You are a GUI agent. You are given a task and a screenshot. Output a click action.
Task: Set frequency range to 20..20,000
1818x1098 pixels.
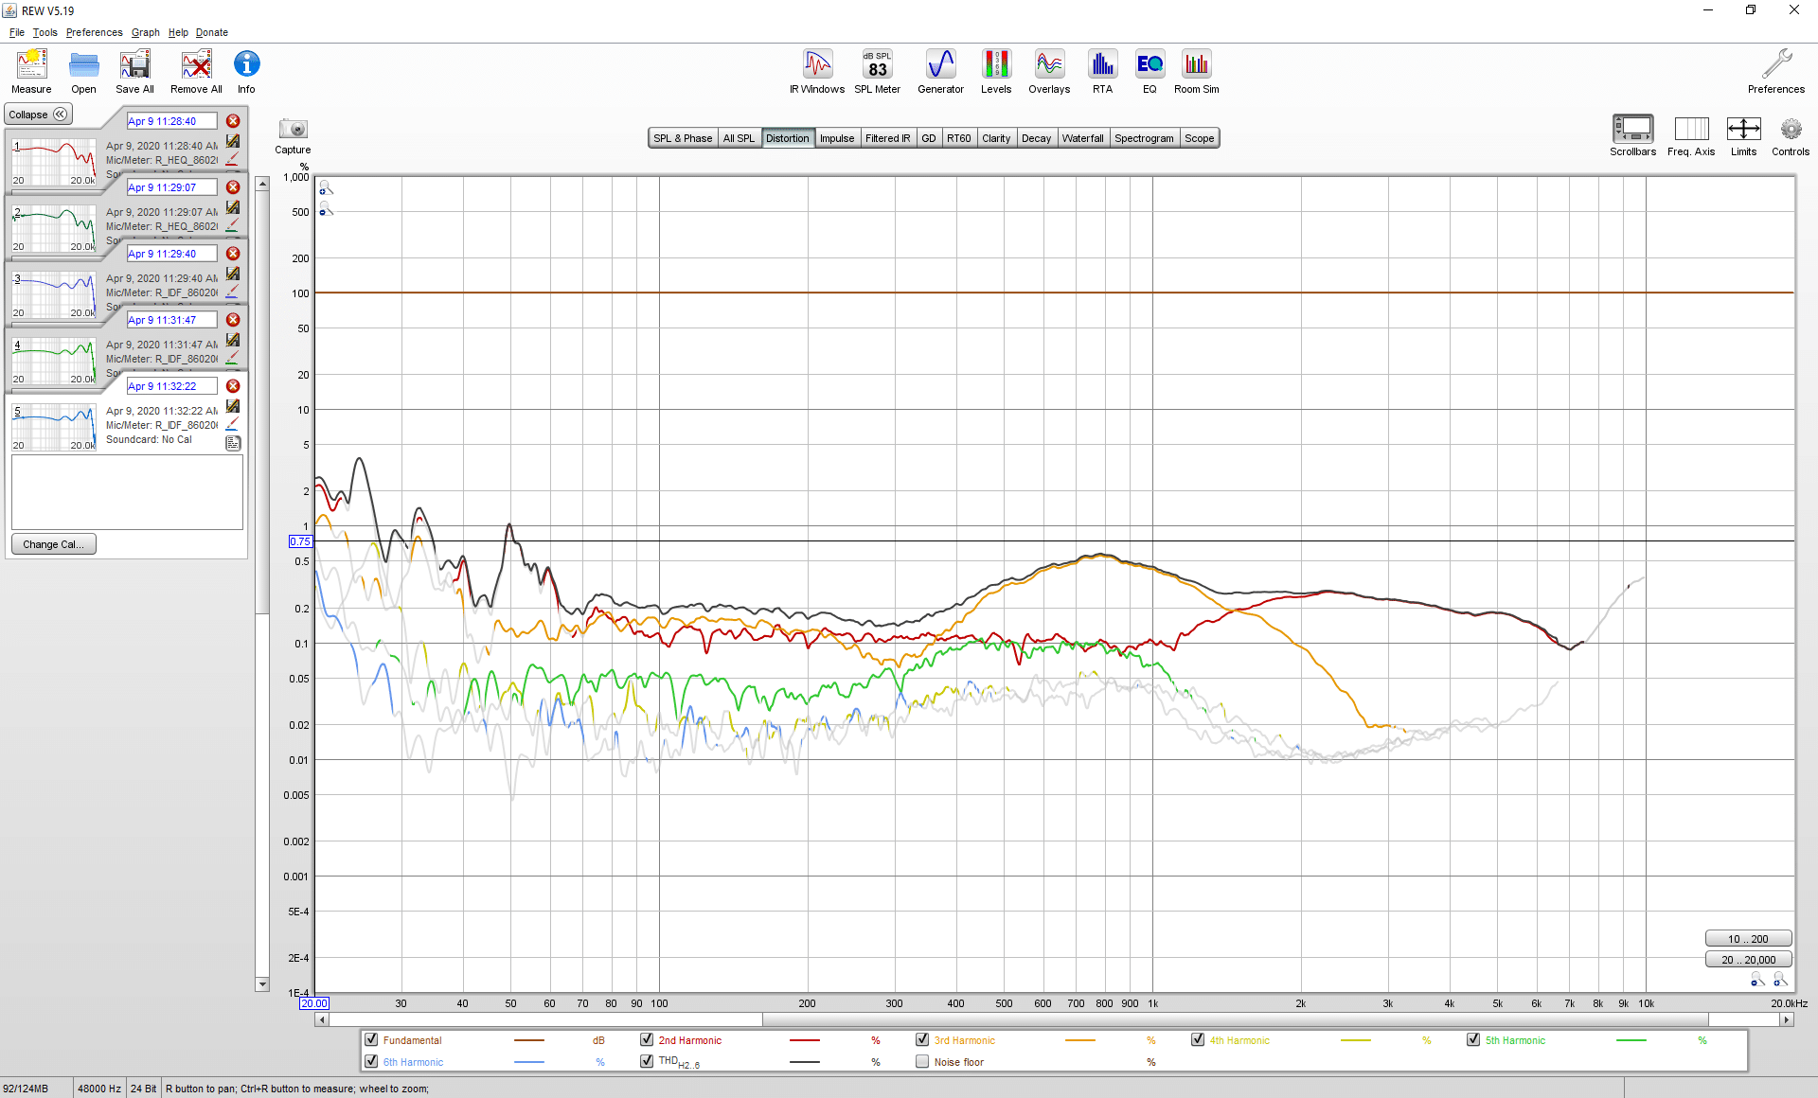1748,959
